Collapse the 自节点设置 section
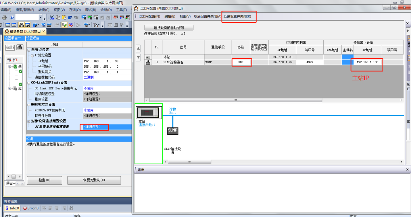 pyautogui.click(x=29, y=50)
